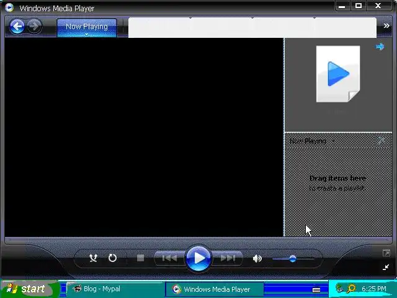Open the Windows Start menu
The width and height of the screenshot is (397, 298).
29,289
